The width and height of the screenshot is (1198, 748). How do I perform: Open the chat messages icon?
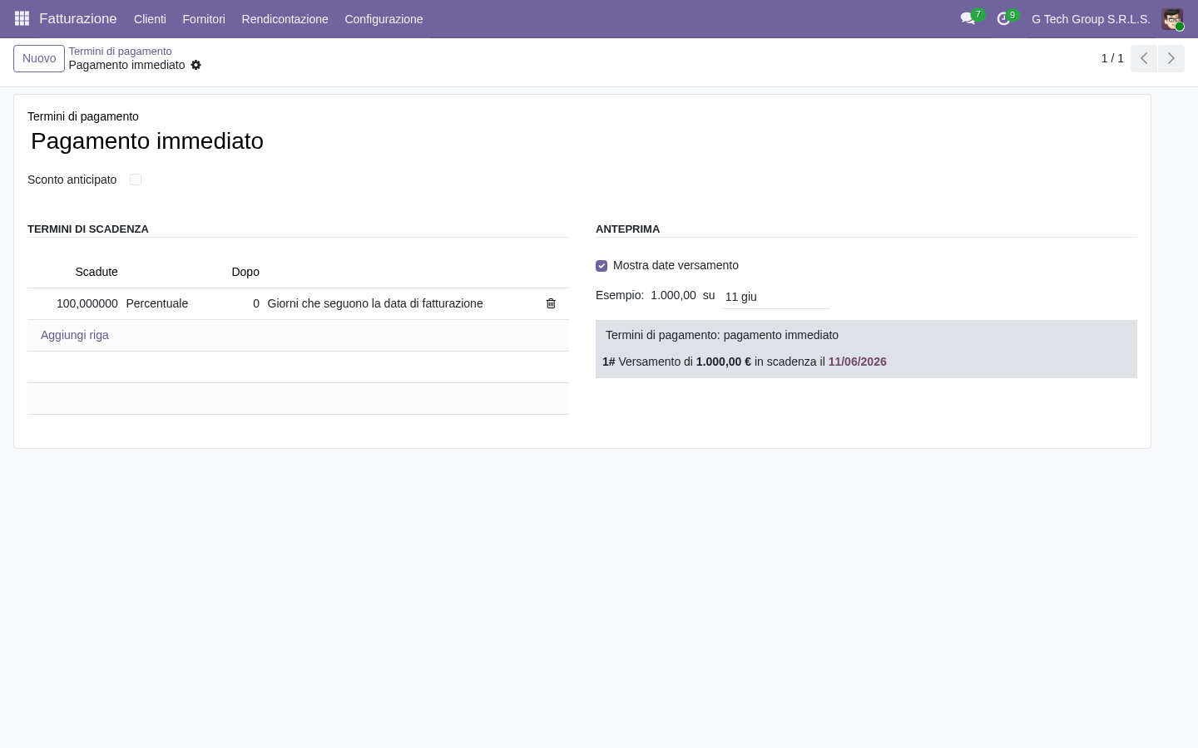pyautogui.click(x=968, y=18)
